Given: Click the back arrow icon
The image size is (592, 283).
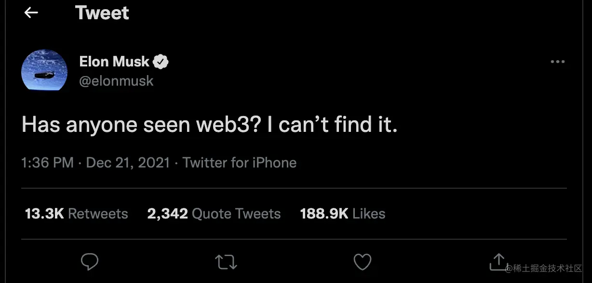Looking at the screenshot, I should [x=31, y=13].
